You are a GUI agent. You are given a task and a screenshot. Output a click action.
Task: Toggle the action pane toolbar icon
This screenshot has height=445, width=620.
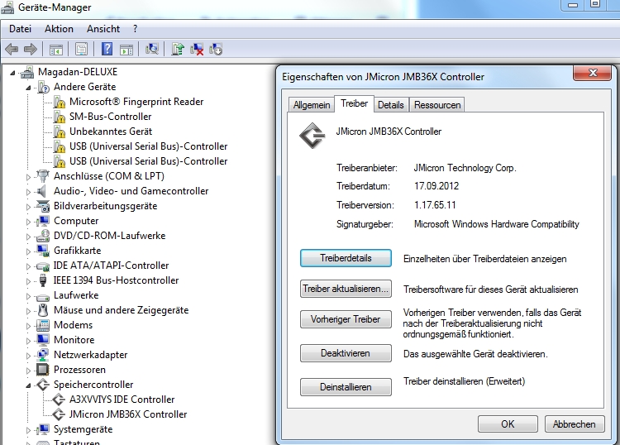[126, 50]
